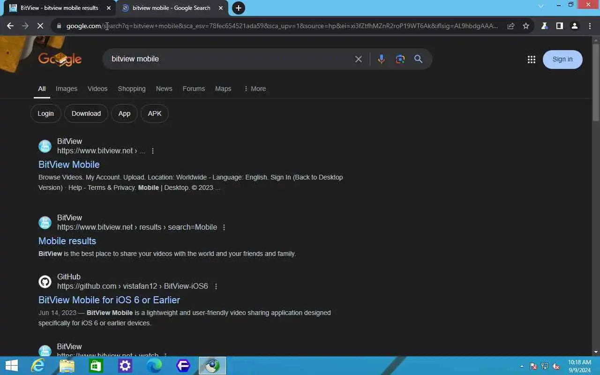Clear the search box text
This screenshot has height=375, width=600.
358,59
